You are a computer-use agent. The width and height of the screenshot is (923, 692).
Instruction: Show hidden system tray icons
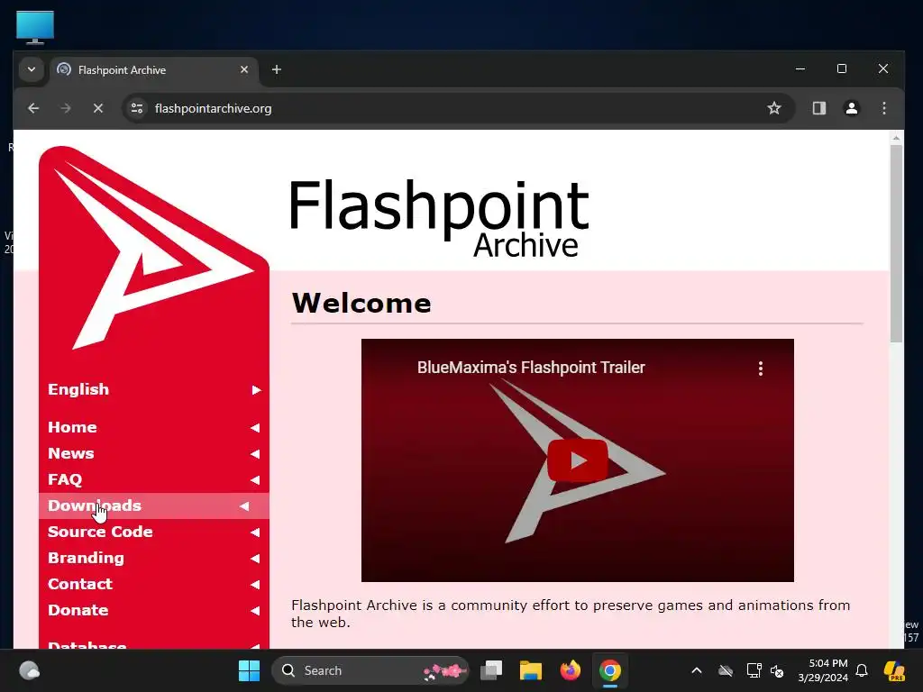[x=697, y=670]
